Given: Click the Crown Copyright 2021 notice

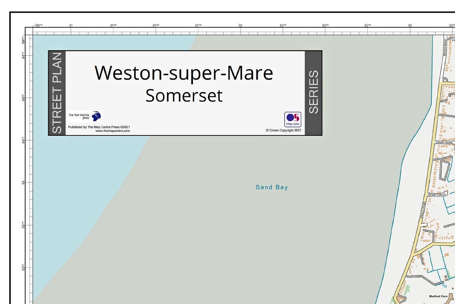Looking at the screenshot, I should tap(283, 130).
